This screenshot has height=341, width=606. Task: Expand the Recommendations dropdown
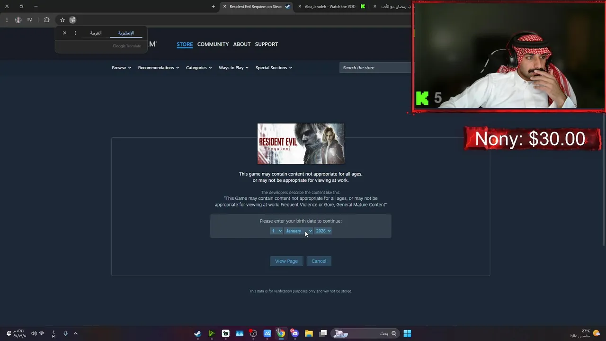tap(159, 68)
